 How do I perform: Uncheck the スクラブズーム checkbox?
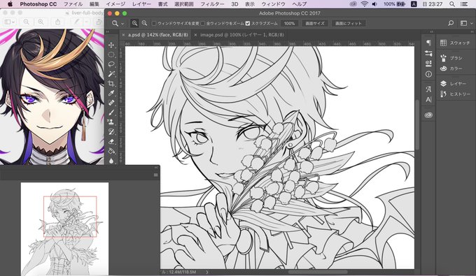point(248,23)
